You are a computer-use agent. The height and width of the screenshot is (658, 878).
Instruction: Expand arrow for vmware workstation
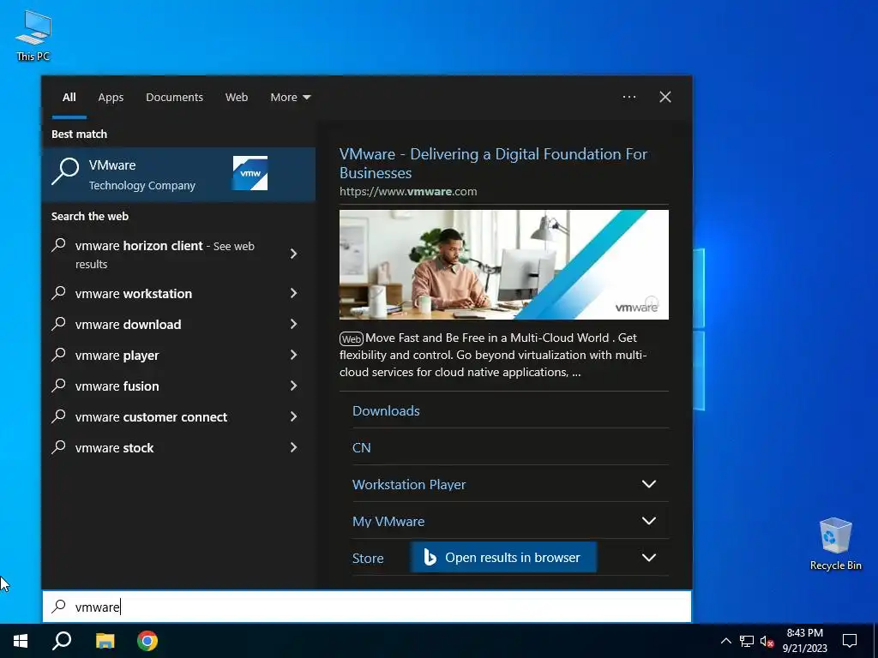[294, 293]
